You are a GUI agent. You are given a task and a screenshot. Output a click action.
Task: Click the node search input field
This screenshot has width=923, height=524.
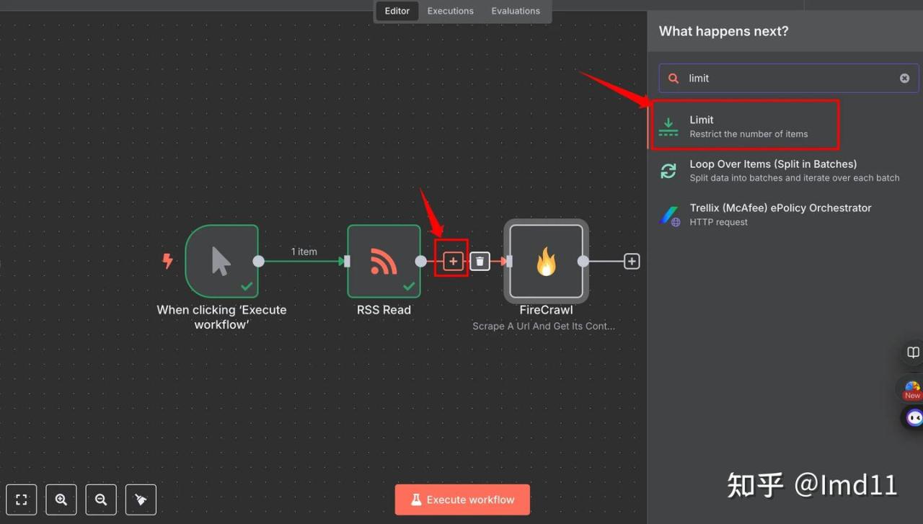coord(786,79)
